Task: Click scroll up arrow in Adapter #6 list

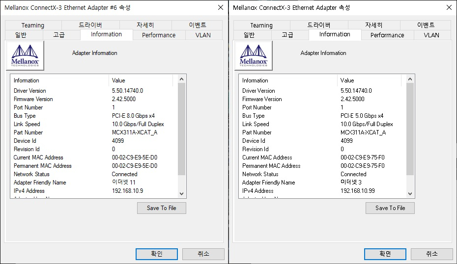Action: pos(182,79)
